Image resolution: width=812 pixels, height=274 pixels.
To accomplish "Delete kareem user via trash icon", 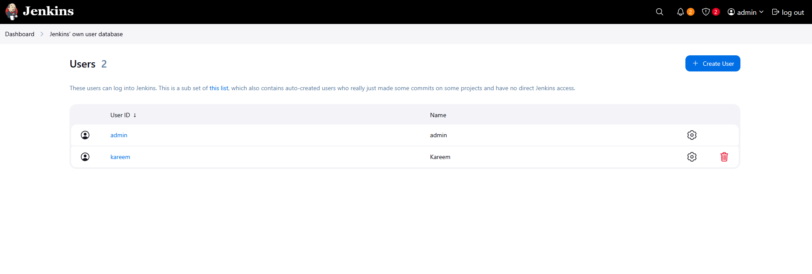I will click(724, 157).
